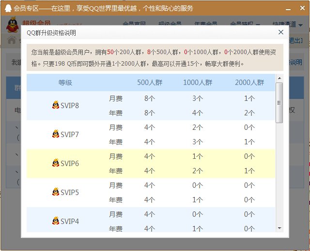Image resolution: width=310 pixels, height=251 pixels.
Task: Select the SVIP8 level label
Action: point(70,106)
